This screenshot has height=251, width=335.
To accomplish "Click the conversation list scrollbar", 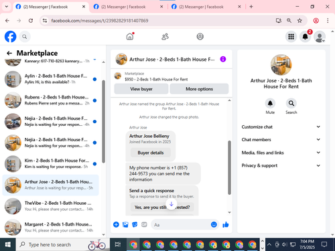I will click(103, 122).
